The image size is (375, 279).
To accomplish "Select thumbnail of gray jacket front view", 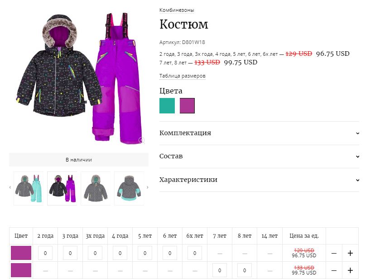I will pyautogui.click(x=96, y=188).
